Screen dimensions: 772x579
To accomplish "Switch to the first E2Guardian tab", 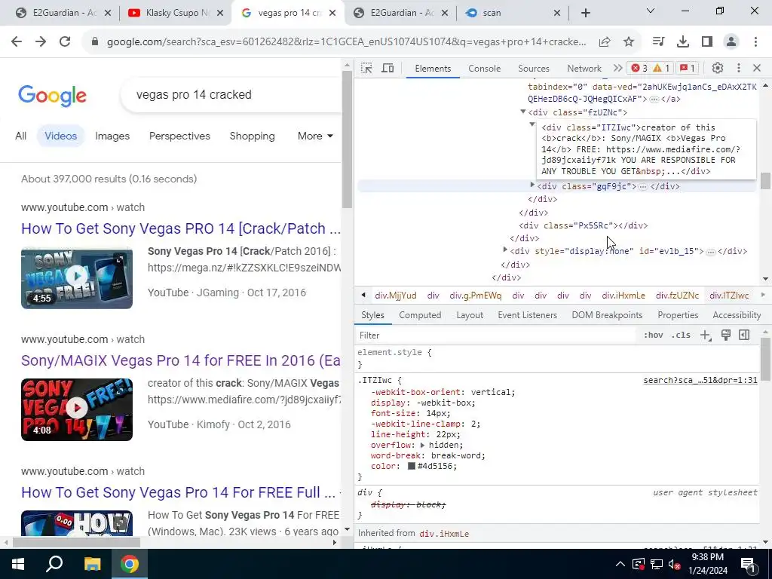I will pyautogui.click(x=63, y=13).
